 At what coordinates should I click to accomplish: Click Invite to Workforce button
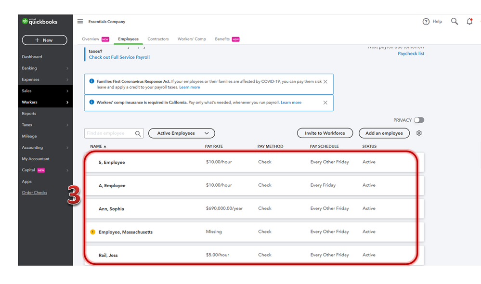[x=325, y=133]
